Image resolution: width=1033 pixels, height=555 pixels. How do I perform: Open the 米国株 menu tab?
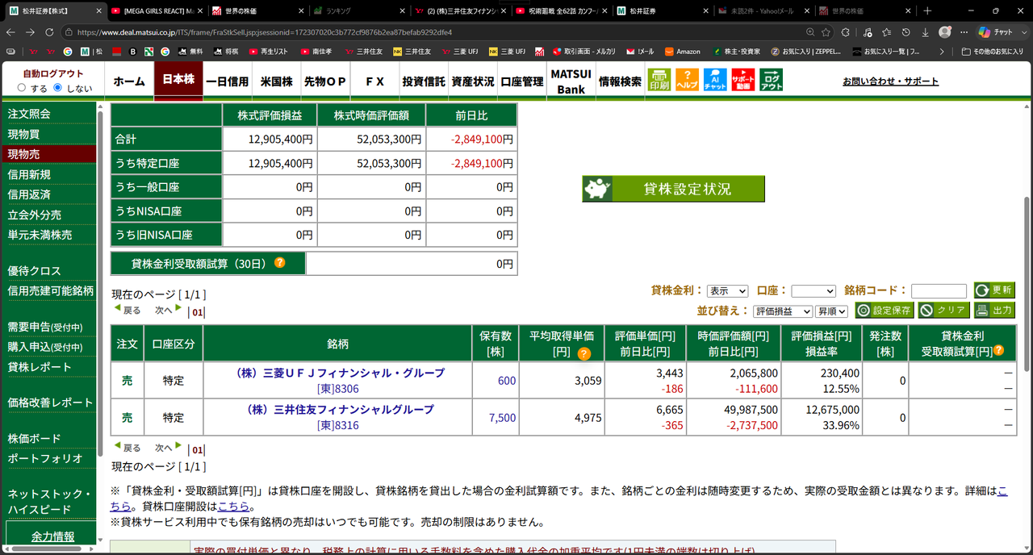click(x=277, y=81)
